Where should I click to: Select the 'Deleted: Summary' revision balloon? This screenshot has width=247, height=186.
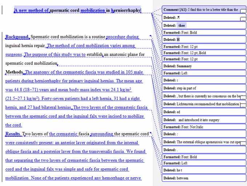click(204, 66)
